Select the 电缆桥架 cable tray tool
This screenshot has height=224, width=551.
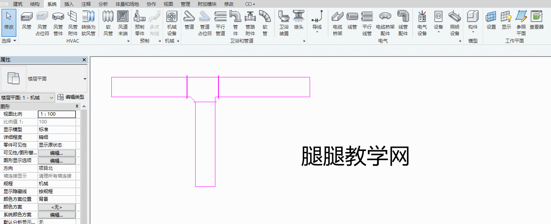[338, 23]
